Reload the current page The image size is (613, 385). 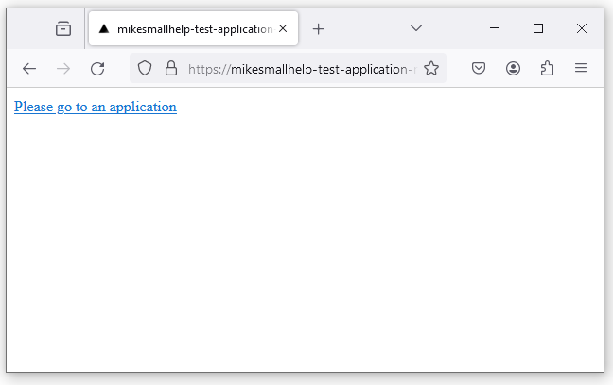tap(97, 69)
